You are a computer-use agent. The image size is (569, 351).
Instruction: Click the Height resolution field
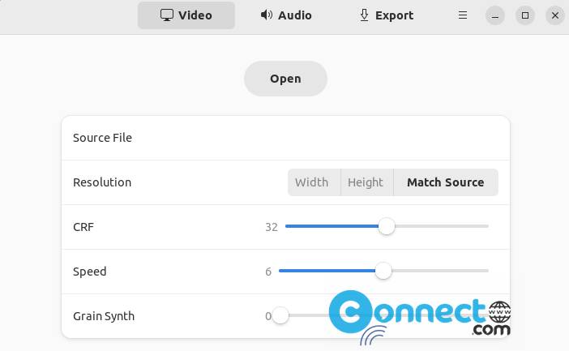click(x=367, y=182)
